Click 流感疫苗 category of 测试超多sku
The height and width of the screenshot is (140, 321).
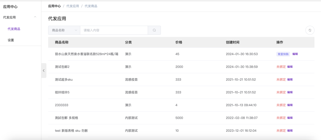click(x=131, y=79)
